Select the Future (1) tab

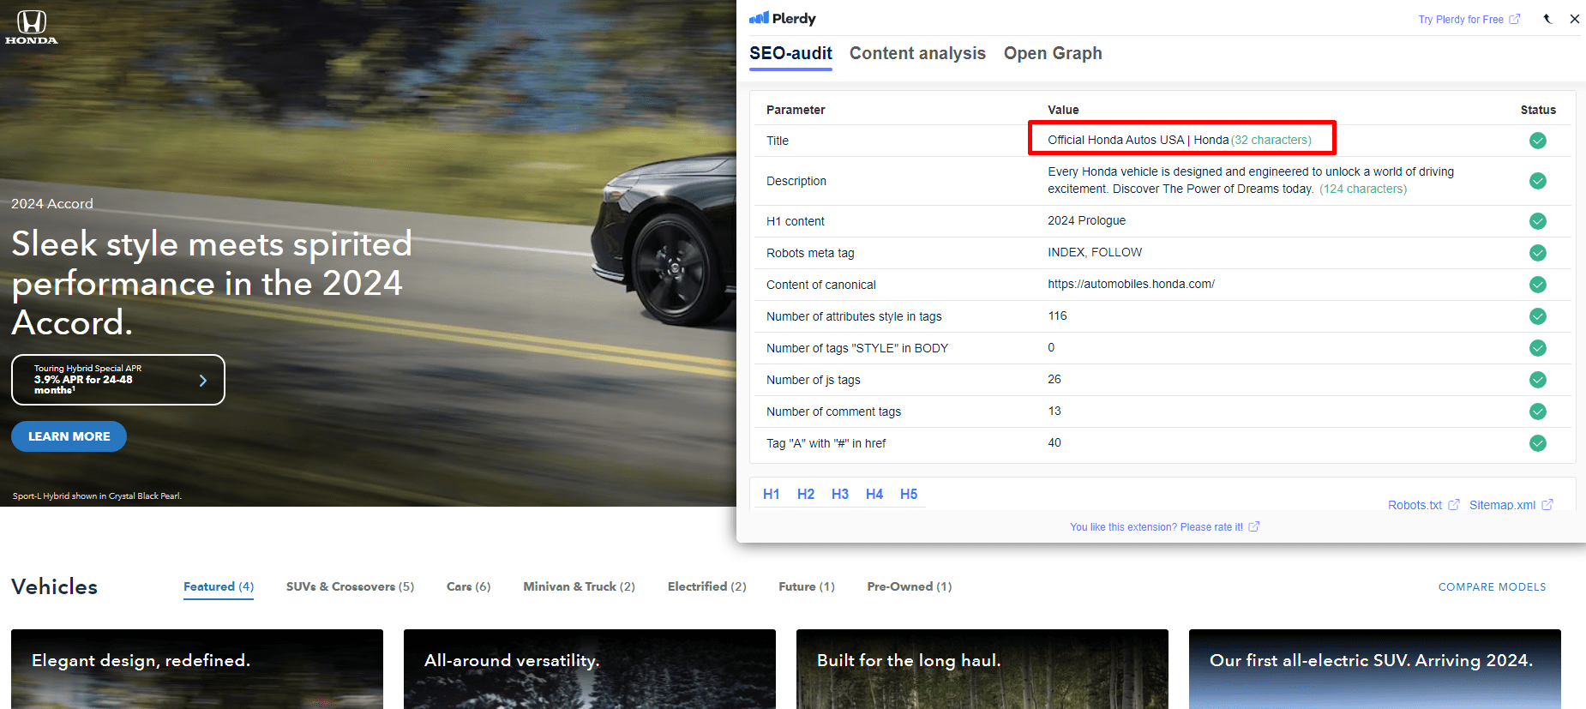coord(807,586)
